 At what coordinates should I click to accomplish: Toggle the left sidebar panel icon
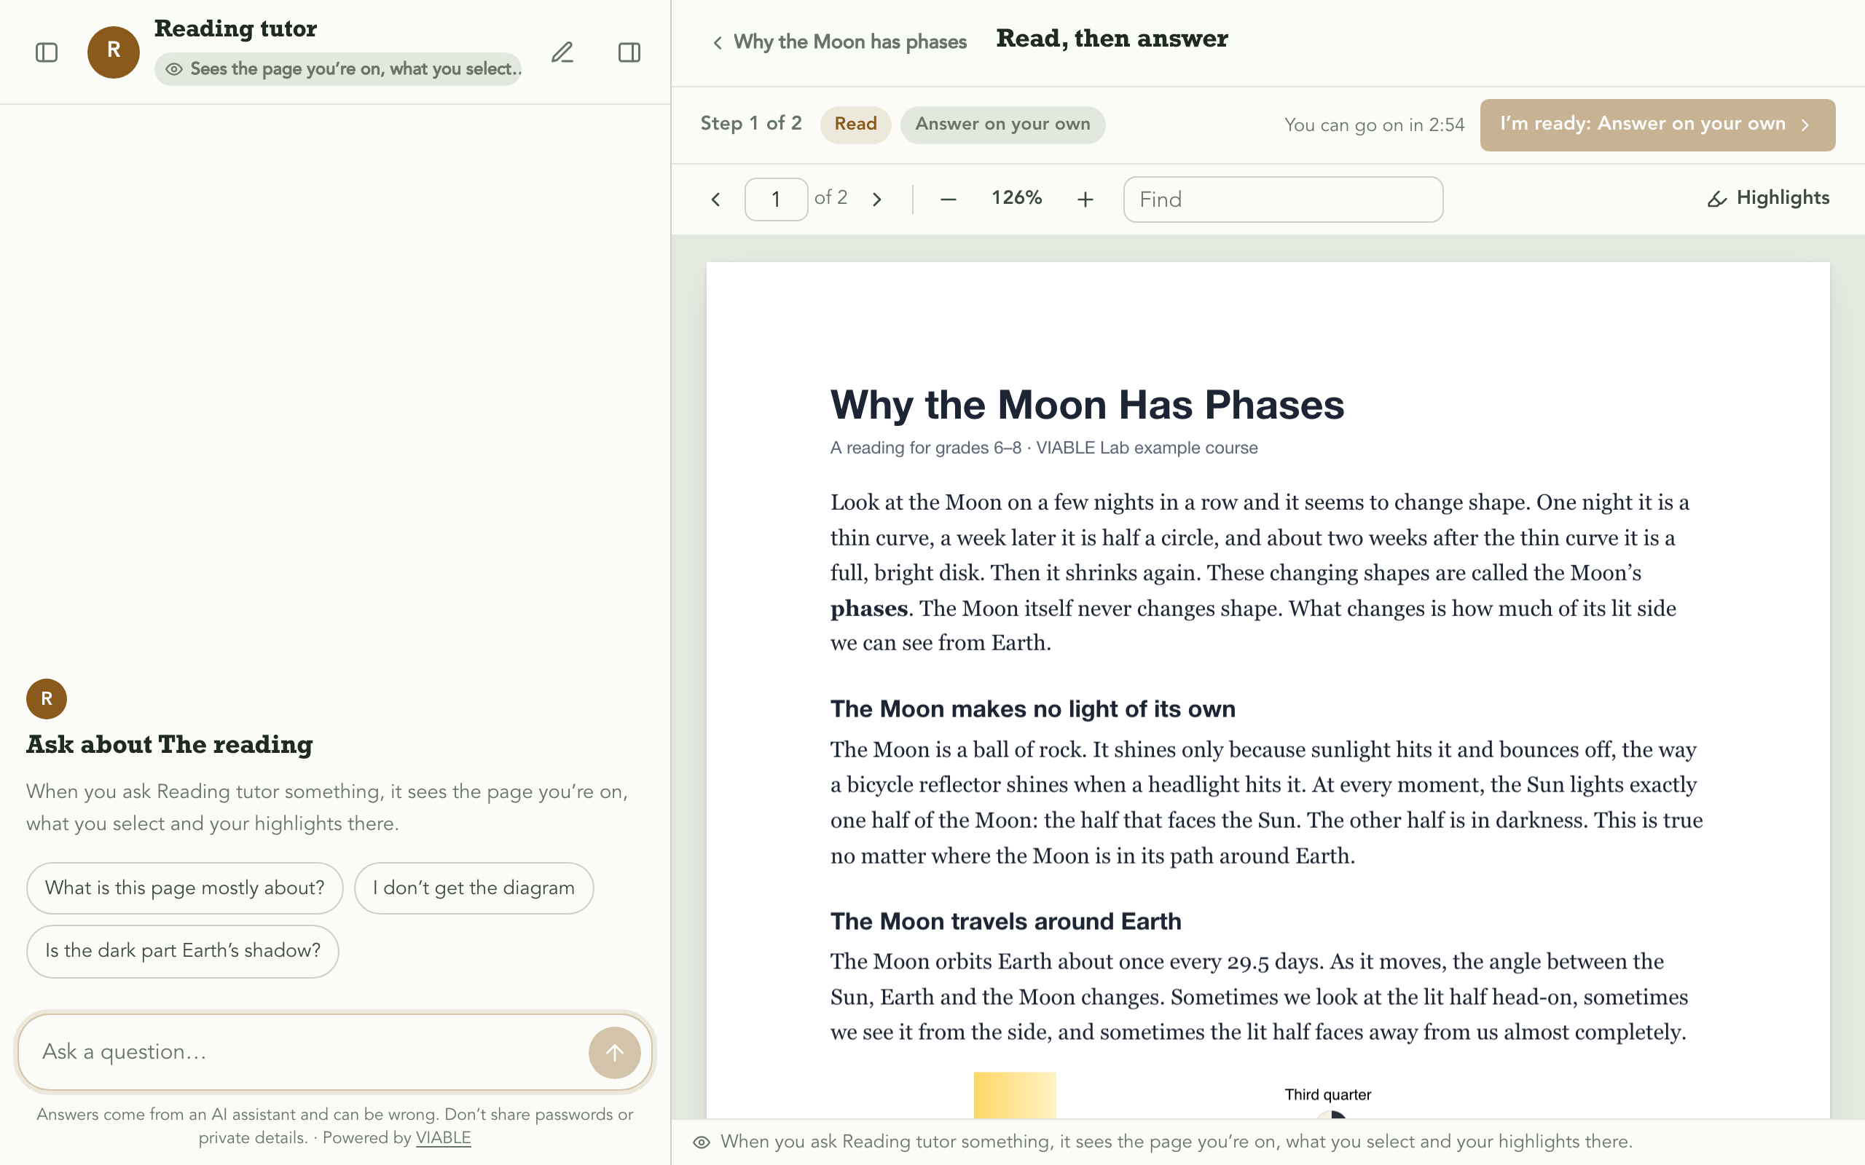(x=46, y=52)
